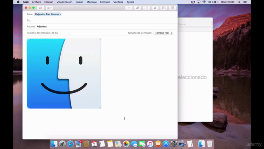This screenshot has width=264, height=149.
Task: Click the empty message body below the image
Action: pyautogui.click(x=100, y=123)
